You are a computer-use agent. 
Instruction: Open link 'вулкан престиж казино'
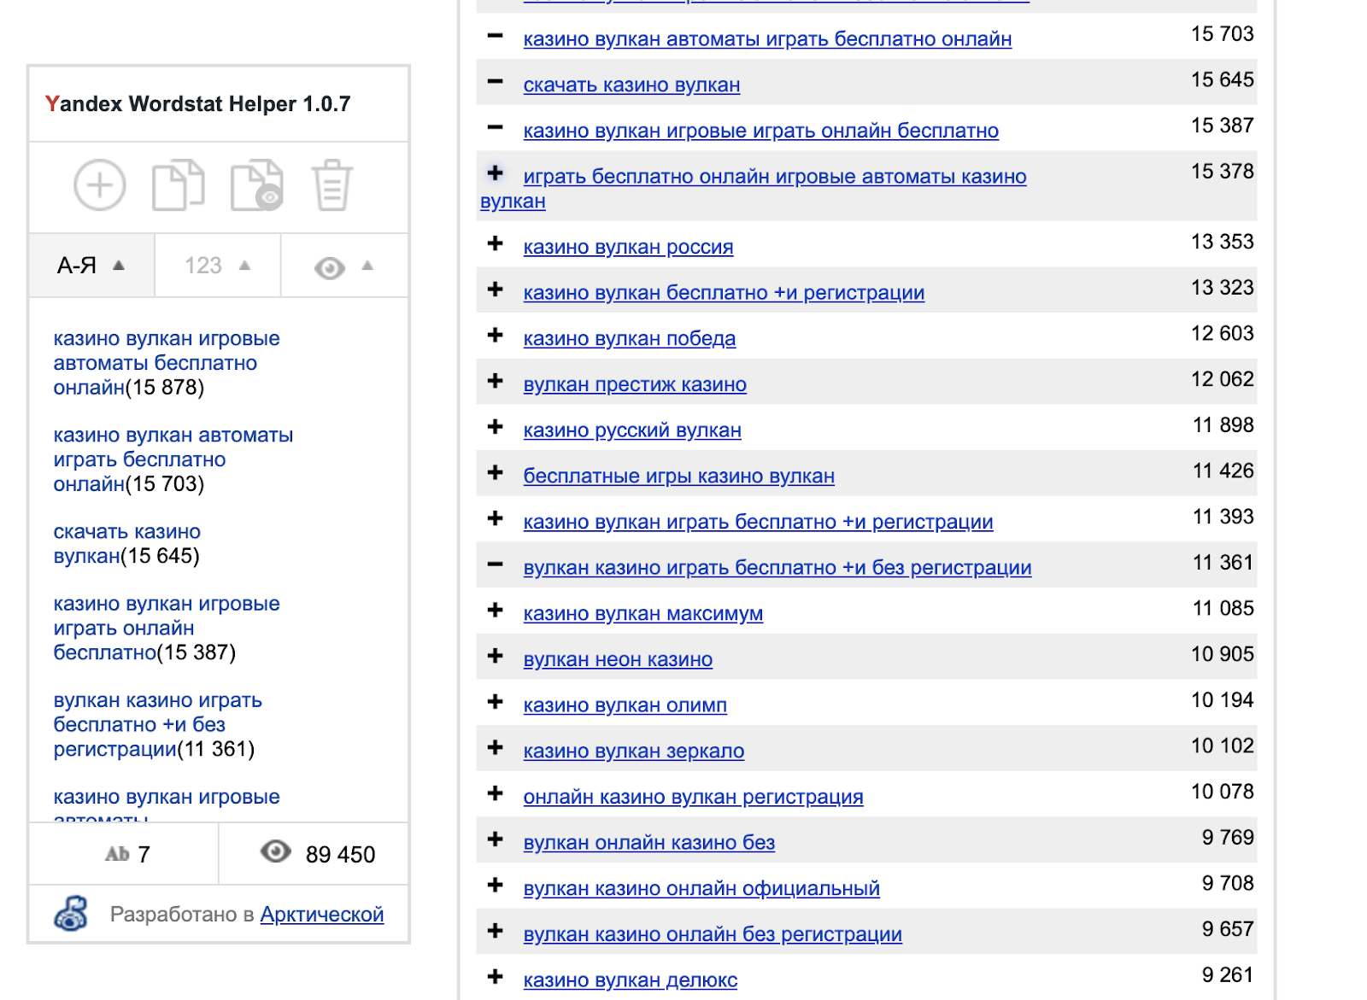(635, 385)
